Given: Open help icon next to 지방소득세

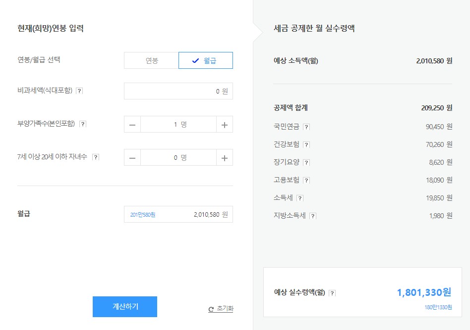Looking at the screenshot, I should [x=313, y=216].
